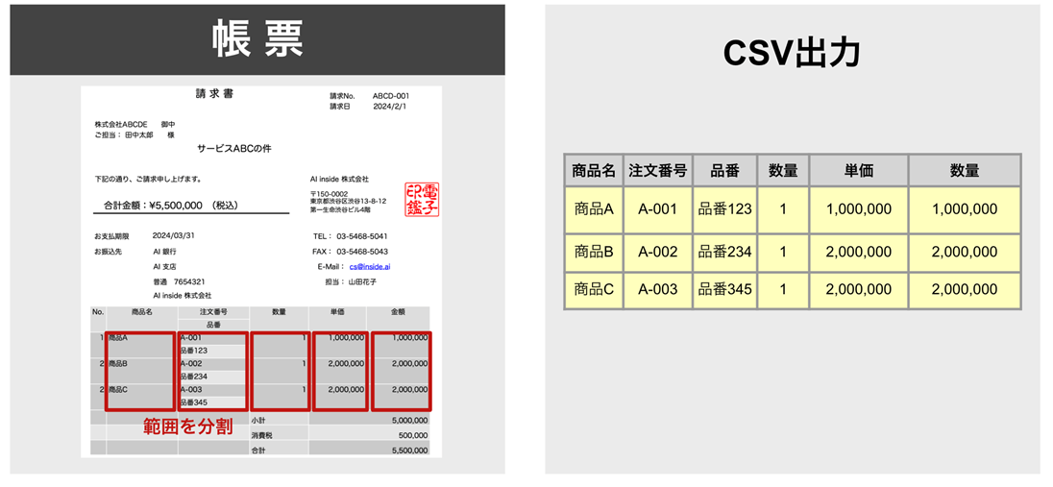Select the 単価 header in CSV table
Viewport: 1053px width, 487px height.
tap(858, 171)
